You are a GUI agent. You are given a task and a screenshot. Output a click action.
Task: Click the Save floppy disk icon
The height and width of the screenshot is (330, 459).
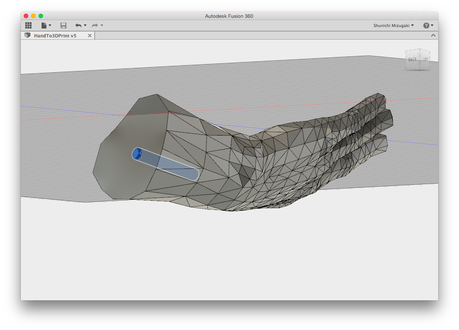point(63,26)
